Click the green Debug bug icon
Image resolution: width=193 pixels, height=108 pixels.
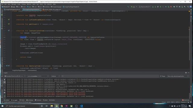pos(160,7)
